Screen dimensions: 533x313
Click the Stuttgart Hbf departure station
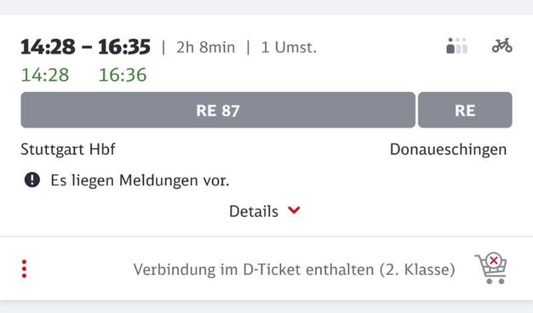click(x=68, y=150)
